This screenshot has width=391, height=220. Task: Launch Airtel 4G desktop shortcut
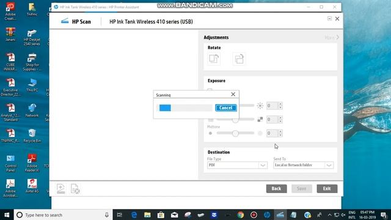click(32, 186)
